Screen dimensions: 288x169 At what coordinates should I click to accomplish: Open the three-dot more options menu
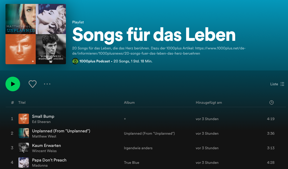[47, 84]
